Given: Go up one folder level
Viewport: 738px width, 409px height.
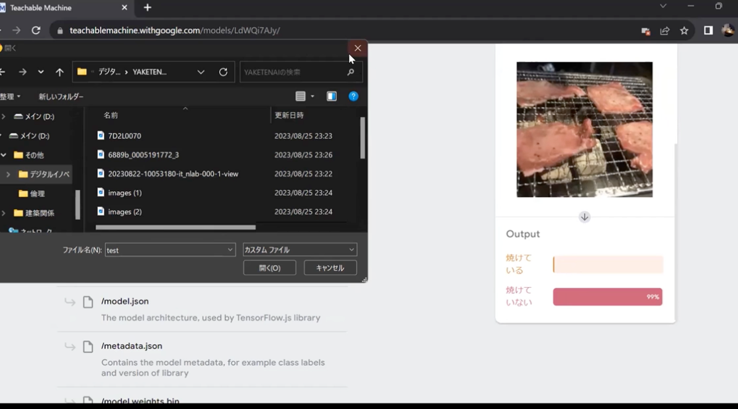Looking at the screenshot, I should click(60, 72).
